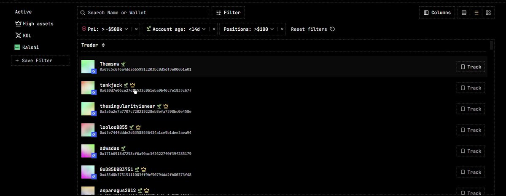Image resolution: width=506 pixels, height=196 pixels.
Task: Track the trader Themsnw
Action: point(471,67)
